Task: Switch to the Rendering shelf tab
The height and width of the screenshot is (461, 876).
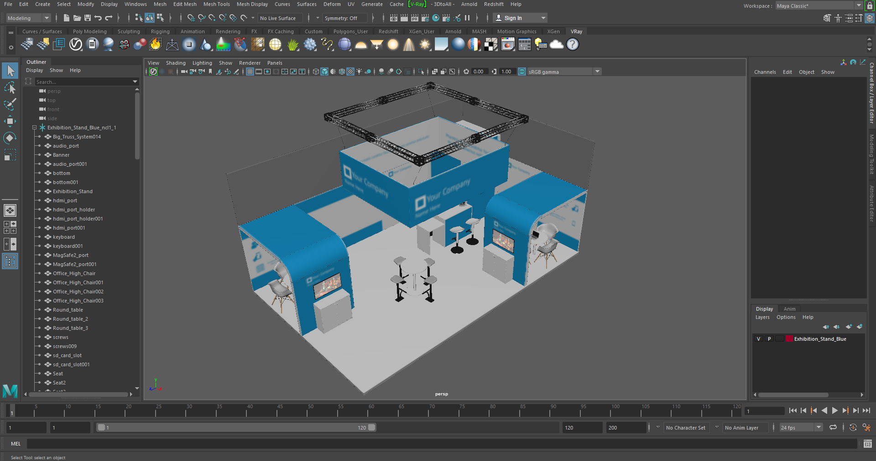Action: (x=228, y=31)
